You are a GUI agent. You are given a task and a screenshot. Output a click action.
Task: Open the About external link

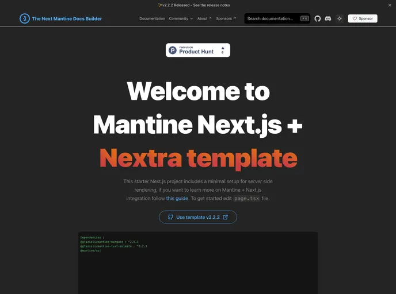pos(204,18)
